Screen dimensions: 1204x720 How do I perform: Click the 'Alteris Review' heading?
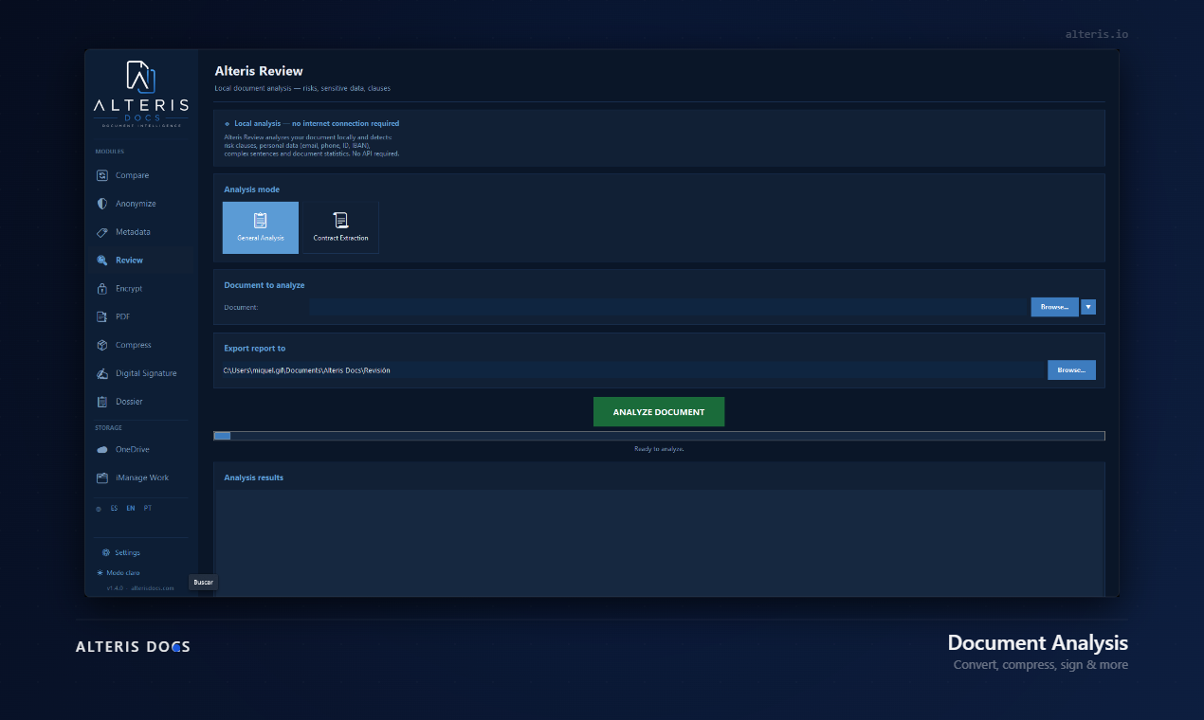[x=259, y=71]
